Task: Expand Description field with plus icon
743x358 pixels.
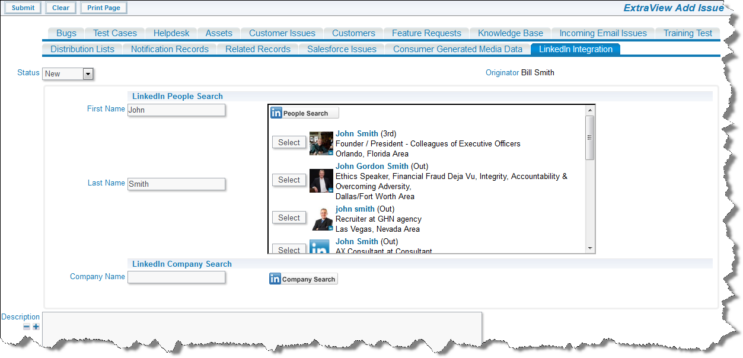Action: point(36,327)
